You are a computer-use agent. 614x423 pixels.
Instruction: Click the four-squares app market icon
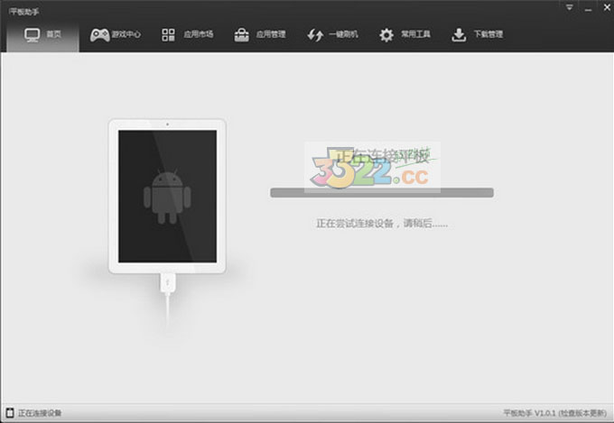tap(168, 35)
